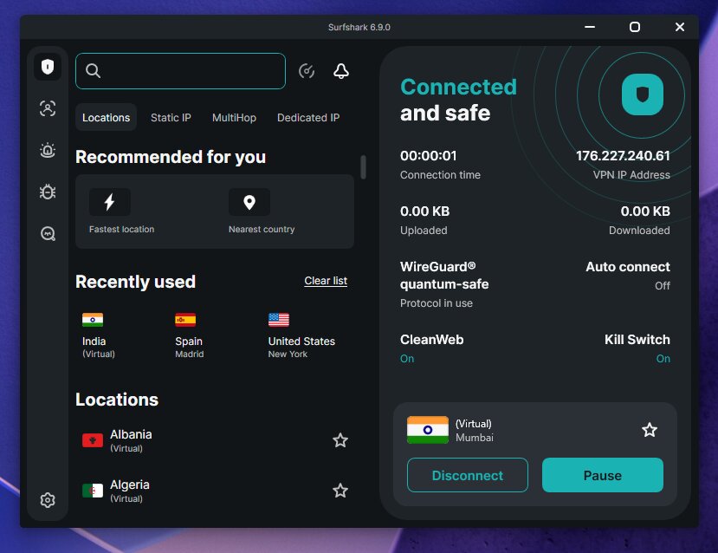The image size is (718, 553).
Task: Open the Alert siren icon in sidebar
Action: click(x=48, y=150)
